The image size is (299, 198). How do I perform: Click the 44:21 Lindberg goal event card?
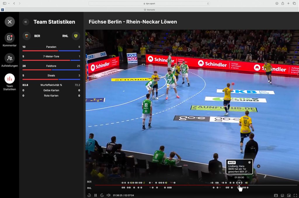tap(239, 167)
